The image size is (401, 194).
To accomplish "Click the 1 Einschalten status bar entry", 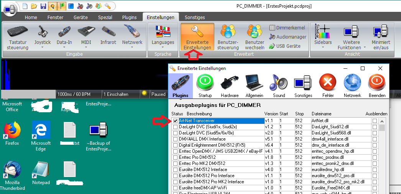I will click(x=121, y=94).
